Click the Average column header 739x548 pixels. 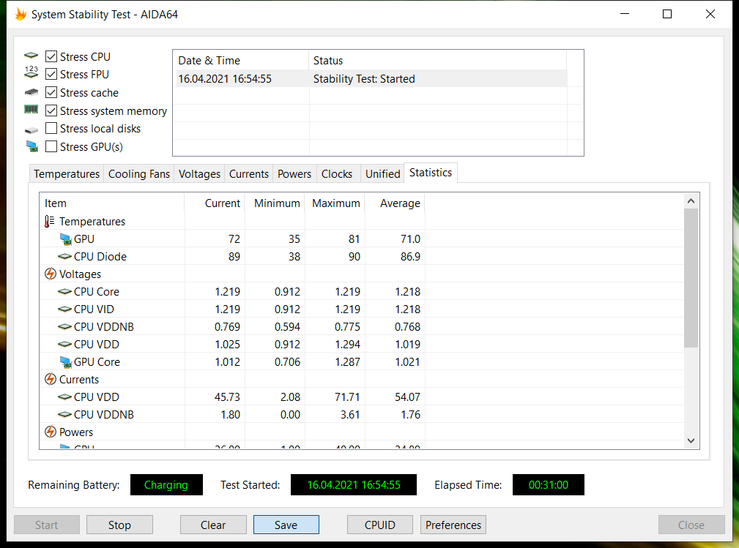tap(395, 203)
